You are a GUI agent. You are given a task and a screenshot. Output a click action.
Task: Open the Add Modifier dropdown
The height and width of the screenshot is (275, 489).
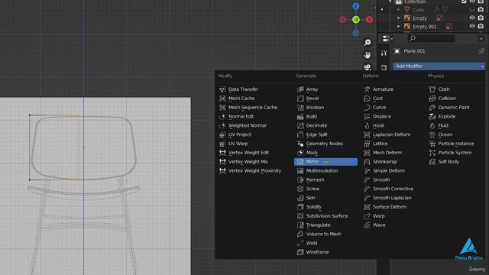pos(439,66)
